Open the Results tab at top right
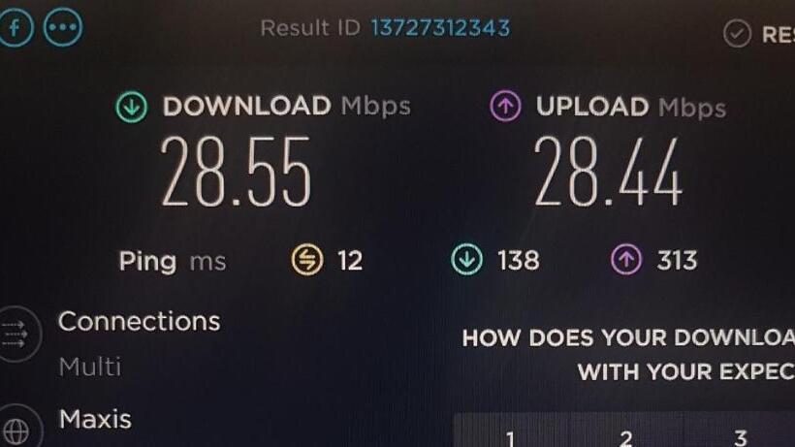This screenshot has width=795, height=447. pyautogui.click(x=778, y=35)
